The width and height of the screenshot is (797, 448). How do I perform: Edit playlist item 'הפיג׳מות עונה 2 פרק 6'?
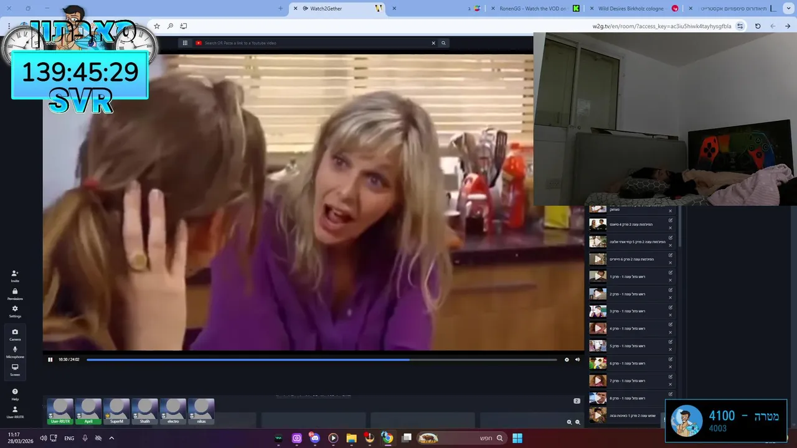[x=671, y=255]
